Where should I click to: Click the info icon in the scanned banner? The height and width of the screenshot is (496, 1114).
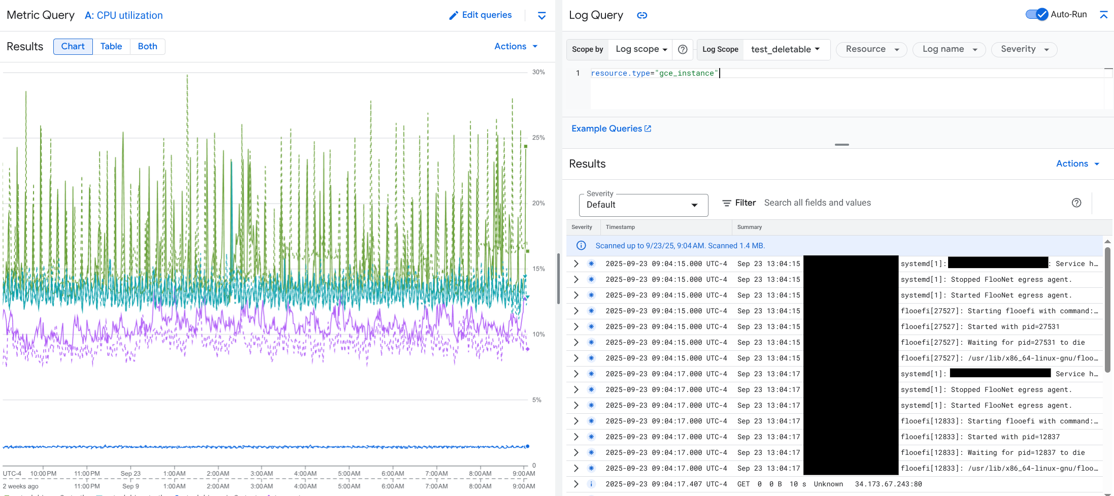[x=581, y=245]
